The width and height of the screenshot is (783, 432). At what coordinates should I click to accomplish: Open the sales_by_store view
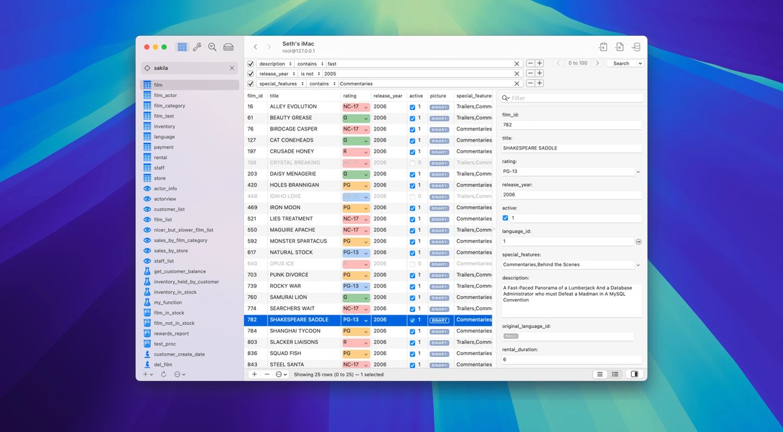[x=170, y=251]
